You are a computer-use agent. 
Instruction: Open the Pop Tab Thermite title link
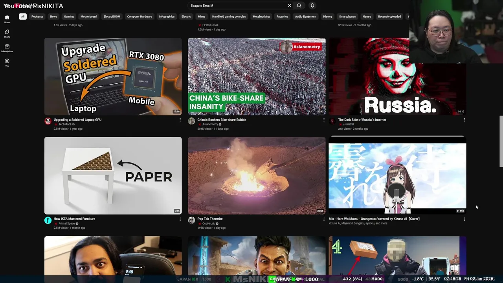tap(210, 219)
